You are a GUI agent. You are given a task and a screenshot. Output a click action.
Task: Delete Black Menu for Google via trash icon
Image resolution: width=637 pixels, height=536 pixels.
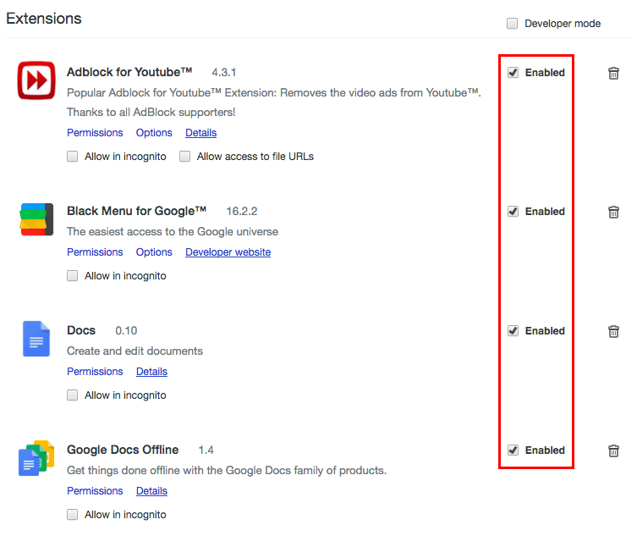[x=613, y=212]
